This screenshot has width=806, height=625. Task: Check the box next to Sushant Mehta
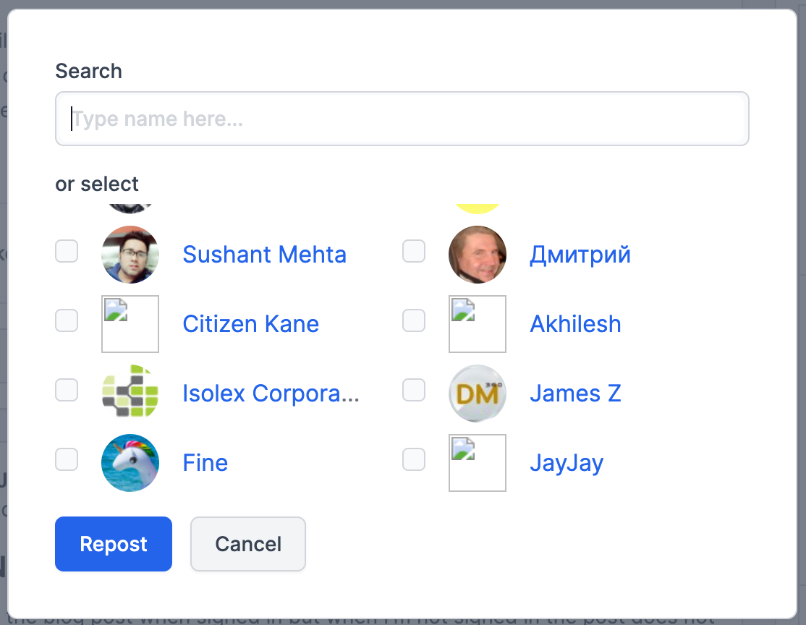coord(67,251)
